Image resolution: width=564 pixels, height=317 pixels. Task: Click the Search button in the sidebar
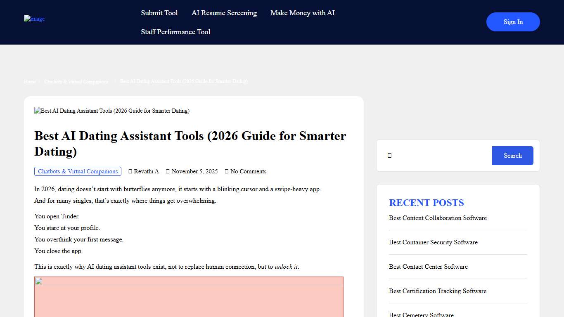tap(512, 155)
